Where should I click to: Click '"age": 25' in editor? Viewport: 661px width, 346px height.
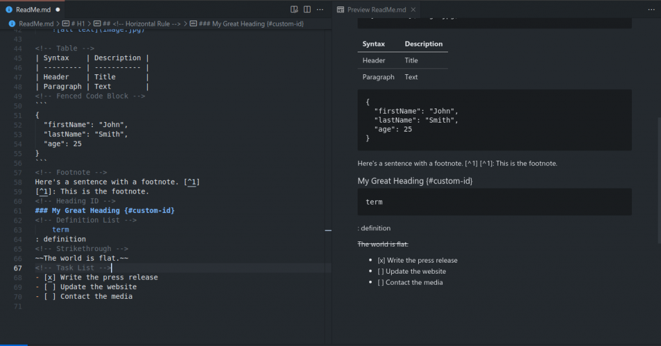(x=63, y=144)
